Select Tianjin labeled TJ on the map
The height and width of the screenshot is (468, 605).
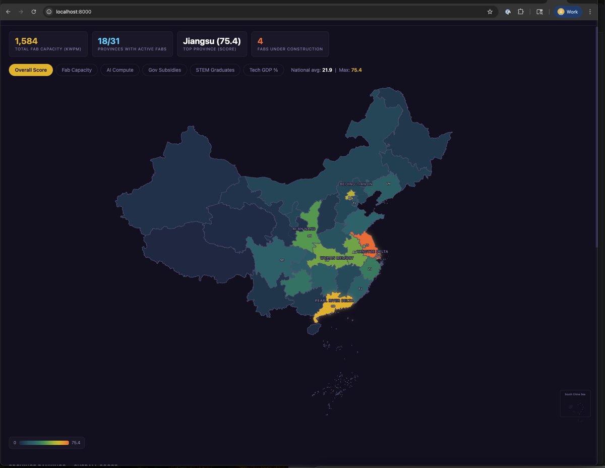tap(354, 202)
